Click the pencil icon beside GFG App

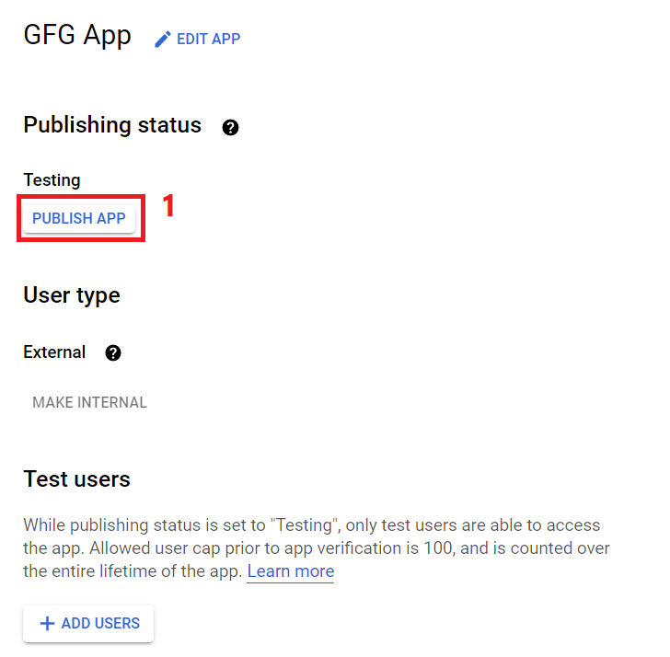tap(162, 40)
